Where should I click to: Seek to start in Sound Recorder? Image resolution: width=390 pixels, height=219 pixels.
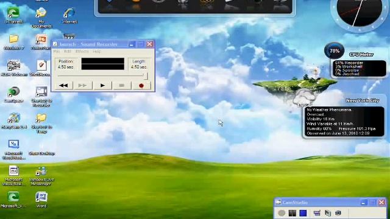click(63, 85)
